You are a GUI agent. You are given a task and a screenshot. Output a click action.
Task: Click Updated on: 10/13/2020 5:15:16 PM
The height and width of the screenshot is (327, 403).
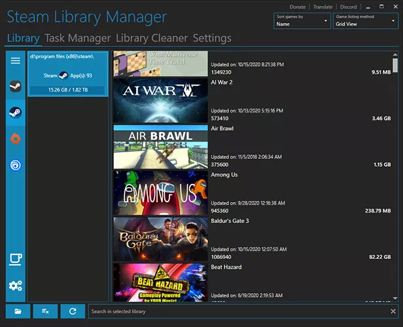tap(247, 111)
